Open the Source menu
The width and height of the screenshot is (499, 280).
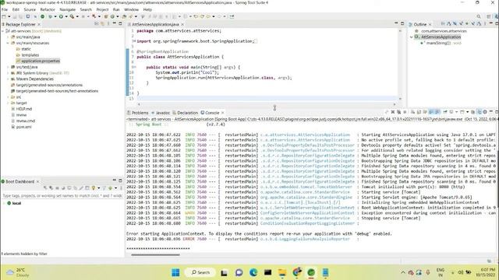click(x=30, y=9)
